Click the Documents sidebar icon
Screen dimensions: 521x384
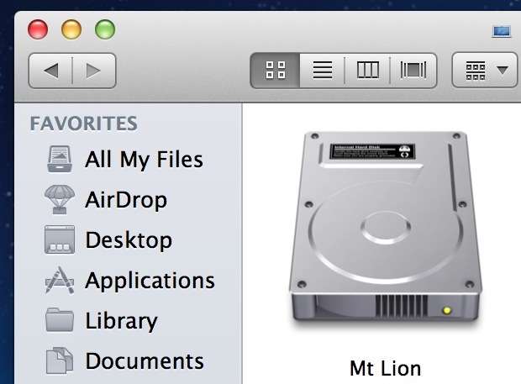point(60,360)
